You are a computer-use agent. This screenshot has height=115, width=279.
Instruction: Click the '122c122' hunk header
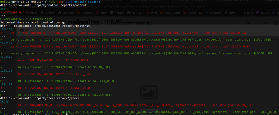pos(6,71)
